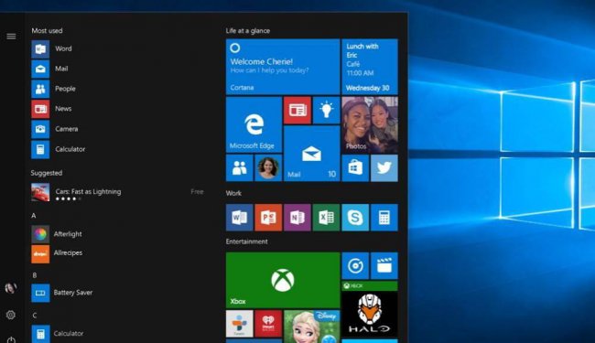Launch Word tile in Work group

pos(240,218)
